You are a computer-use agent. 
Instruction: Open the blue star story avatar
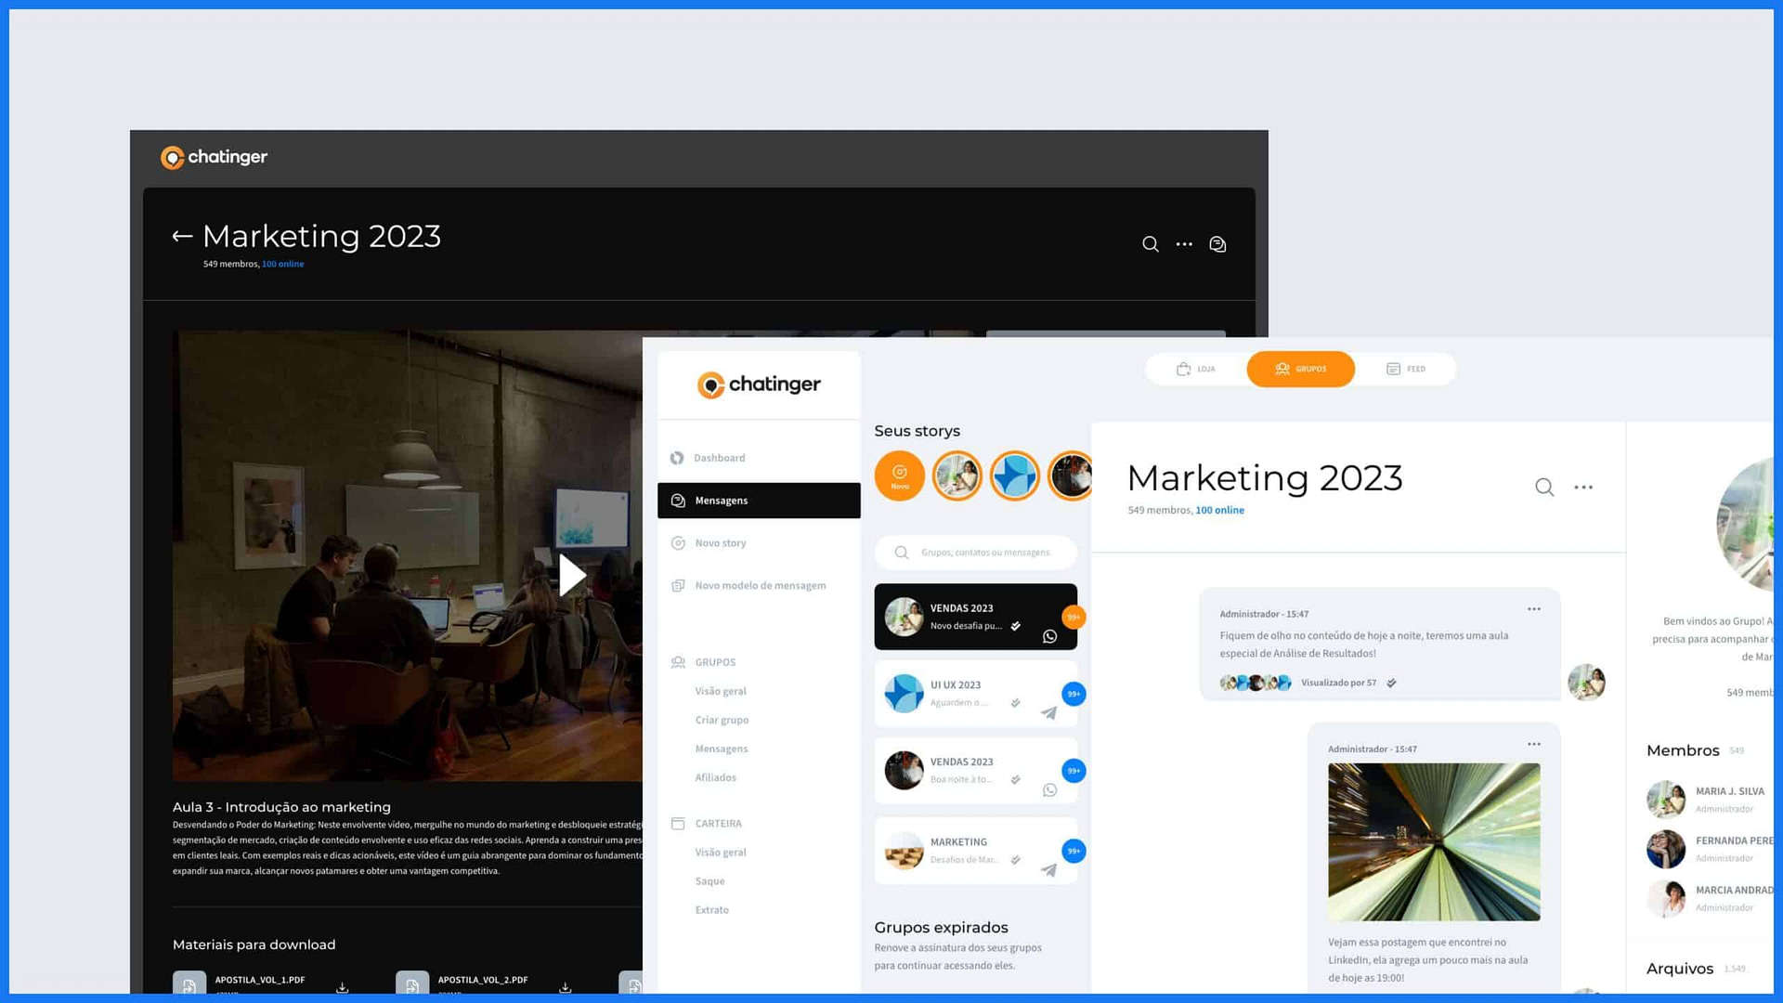click(1014, 475)
